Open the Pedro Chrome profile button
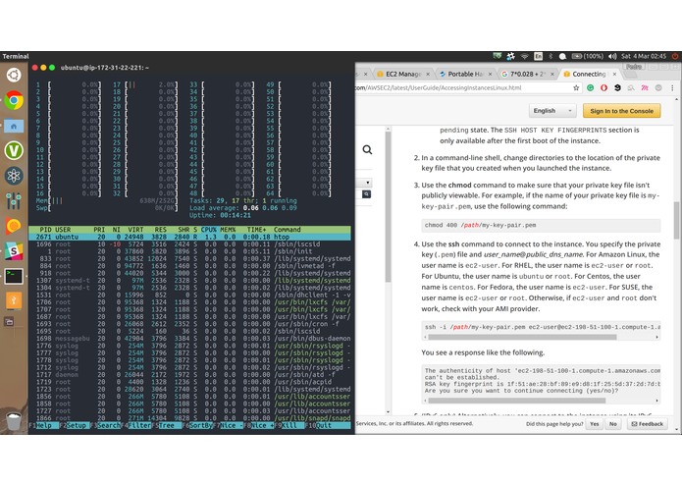This screenshot has width=682, height=485. tap(634, 67)
